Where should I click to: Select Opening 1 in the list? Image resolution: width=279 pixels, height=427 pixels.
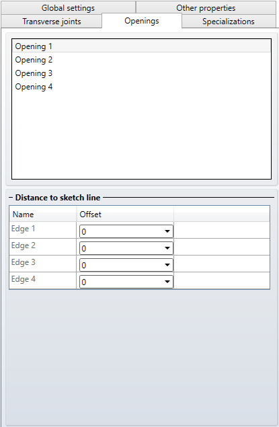(141, 46)
